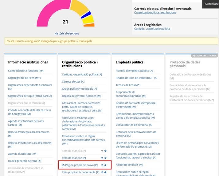Move 'Item propi amb documents' down
This screenshot has width=219, height=176.
click(105, 172)
